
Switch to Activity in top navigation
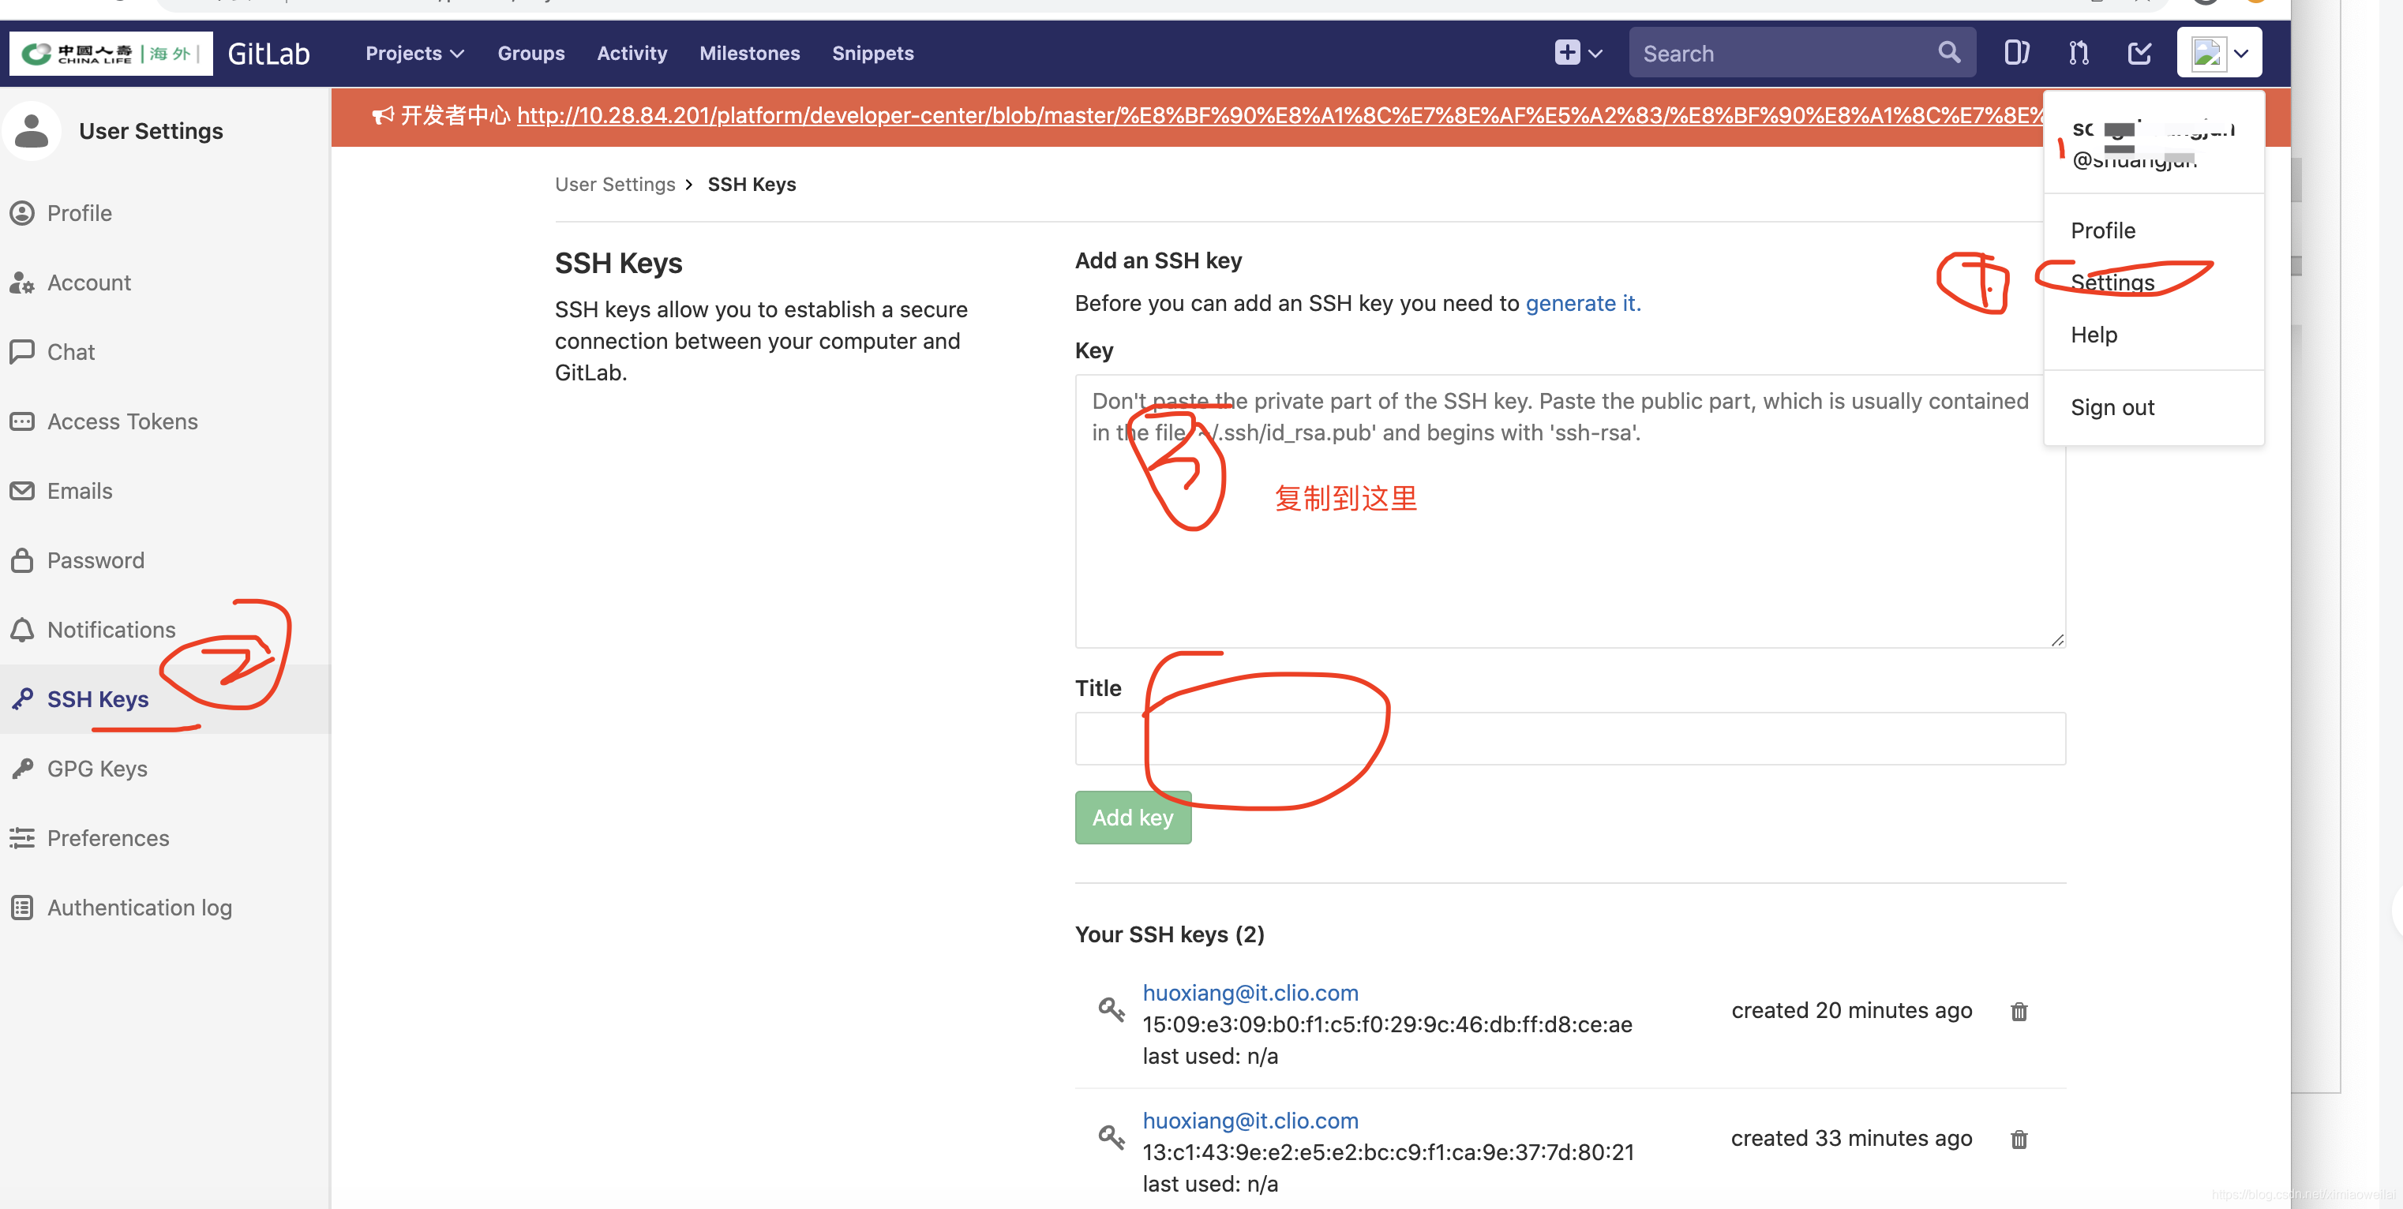point(632,53)
